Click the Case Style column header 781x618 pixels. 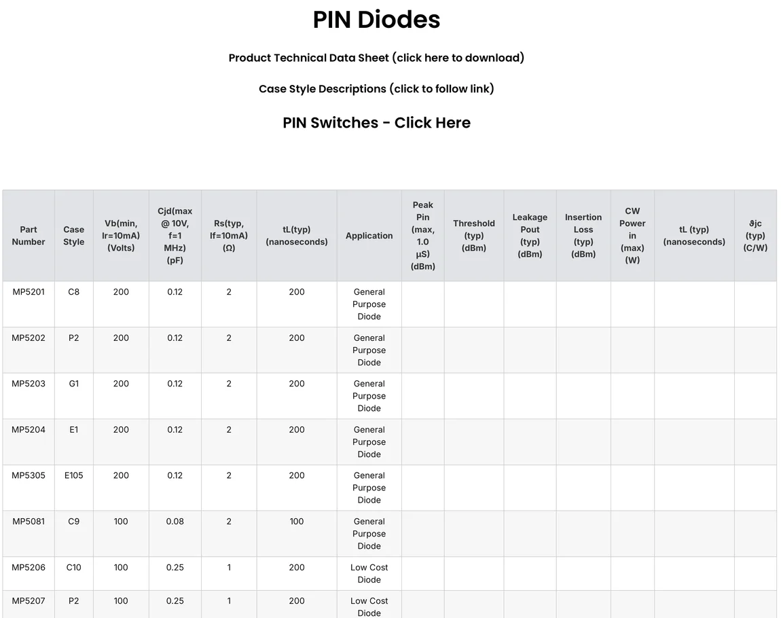(x=74, y=236)
